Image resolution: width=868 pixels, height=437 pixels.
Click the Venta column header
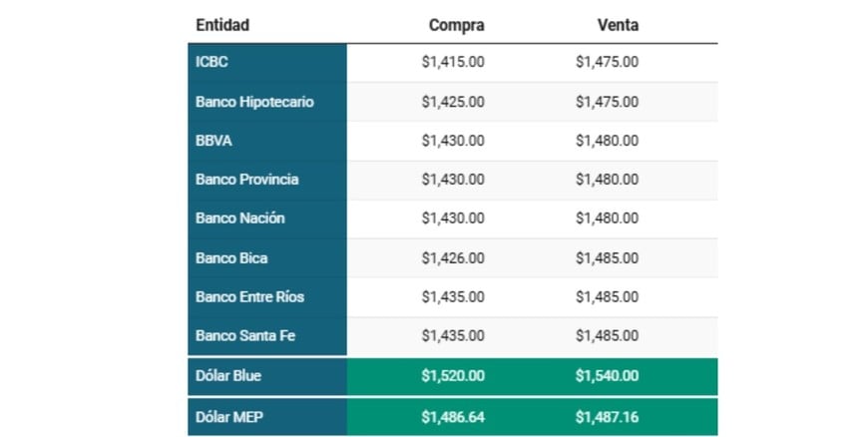tap(619, 25)
